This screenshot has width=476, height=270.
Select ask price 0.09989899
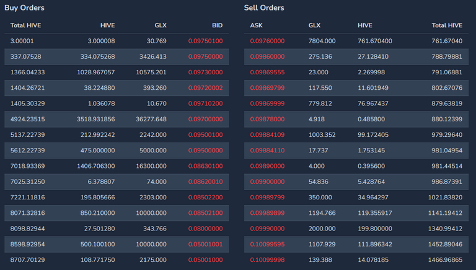(x=268, y=213)
